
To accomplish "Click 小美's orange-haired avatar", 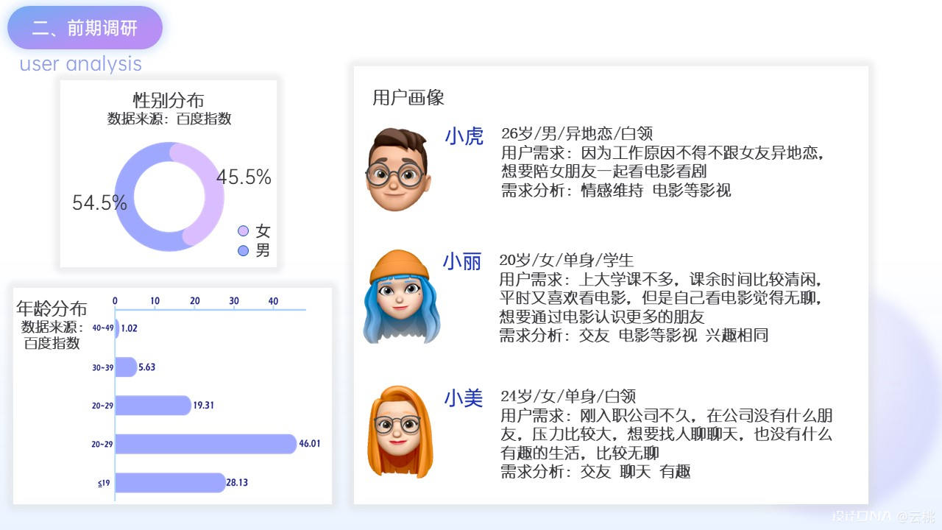I will click(400, 431).
